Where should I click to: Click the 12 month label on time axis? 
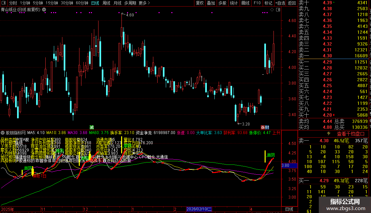point(86,209)
